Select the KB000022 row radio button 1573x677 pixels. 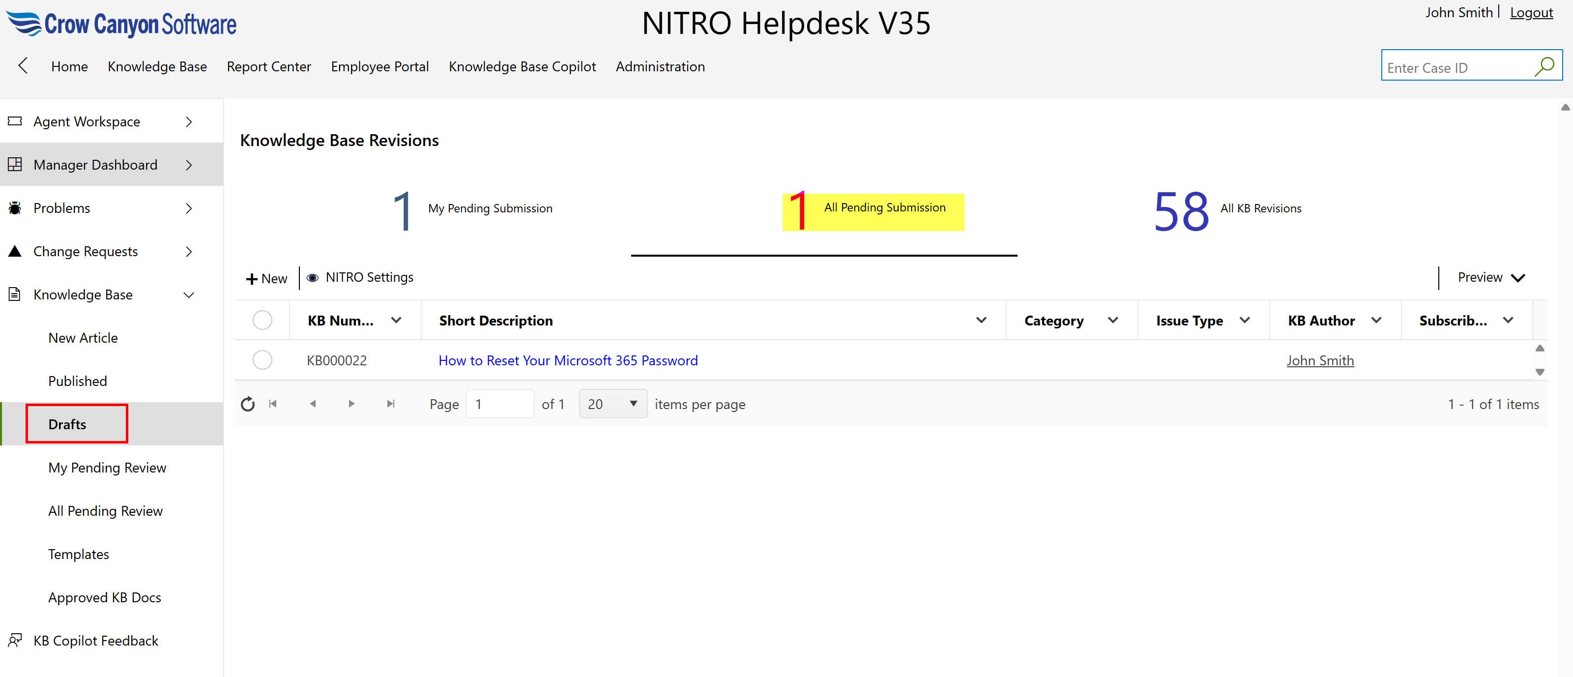(262, 360)
